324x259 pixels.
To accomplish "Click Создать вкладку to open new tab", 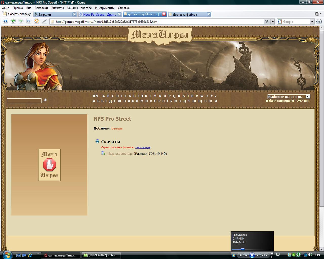I will 17,14.
